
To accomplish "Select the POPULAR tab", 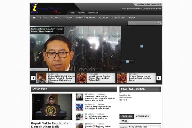I will click(127, 116).
